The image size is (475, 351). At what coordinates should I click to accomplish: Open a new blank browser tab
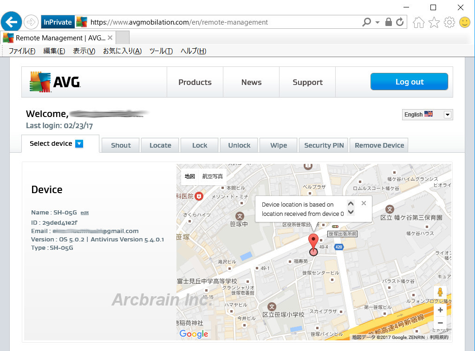123,38
